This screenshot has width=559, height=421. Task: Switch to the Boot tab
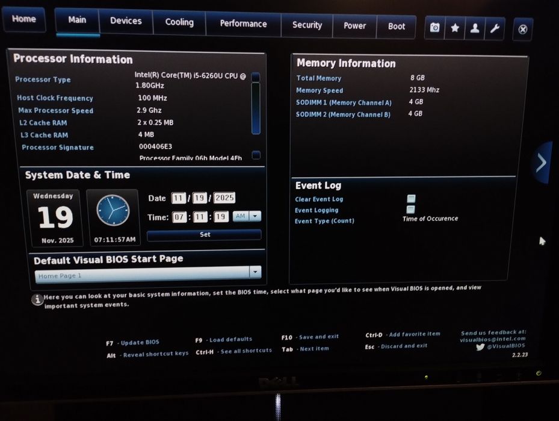pyautogui.click(x=397, y=27)
